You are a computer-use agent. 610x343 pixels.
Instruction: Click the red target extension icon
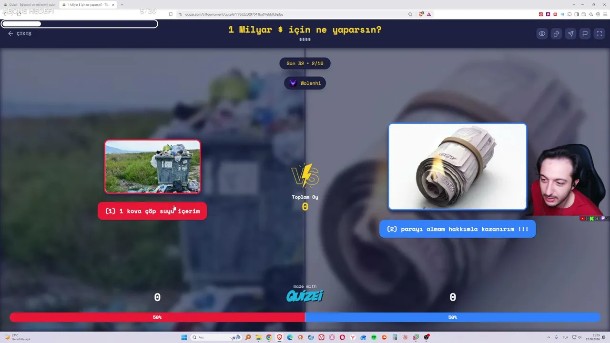point(541,14)
